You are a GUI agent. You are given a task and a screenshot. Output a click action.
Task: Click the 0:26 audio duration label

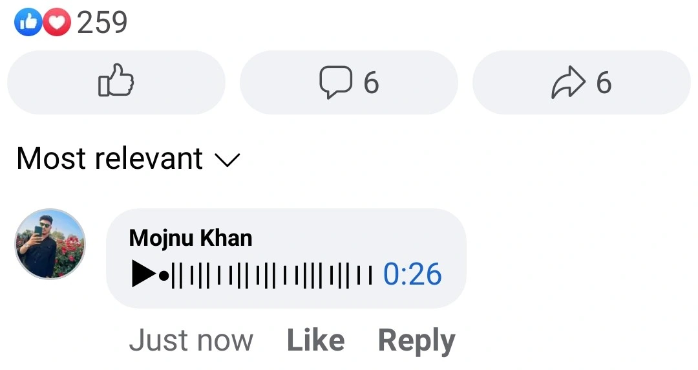[412, 274]
